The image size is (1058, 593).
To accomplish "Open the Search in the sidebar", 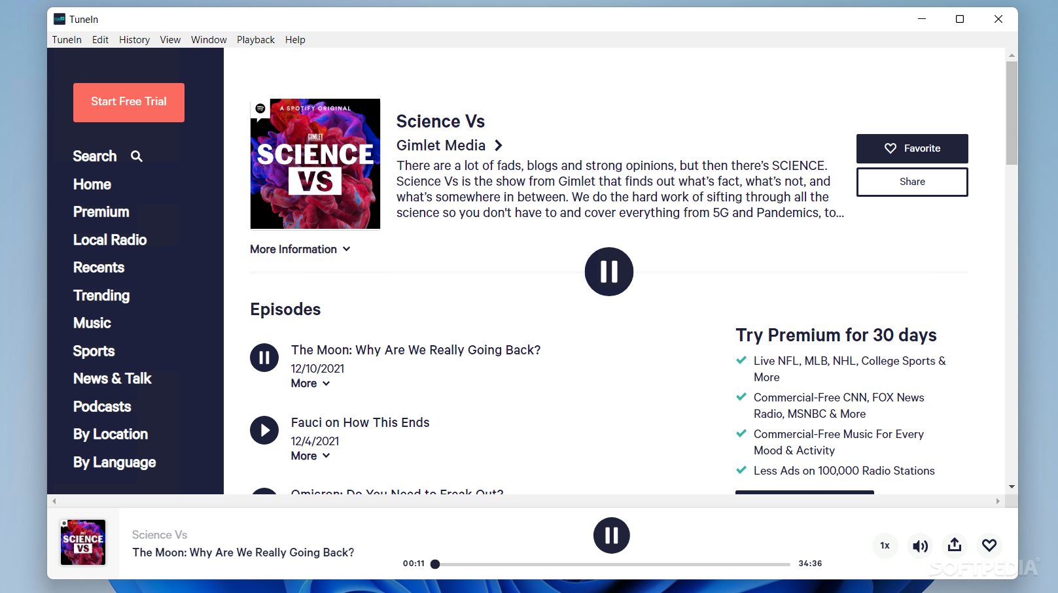I will pyautogui.click(x=95, y=156).
